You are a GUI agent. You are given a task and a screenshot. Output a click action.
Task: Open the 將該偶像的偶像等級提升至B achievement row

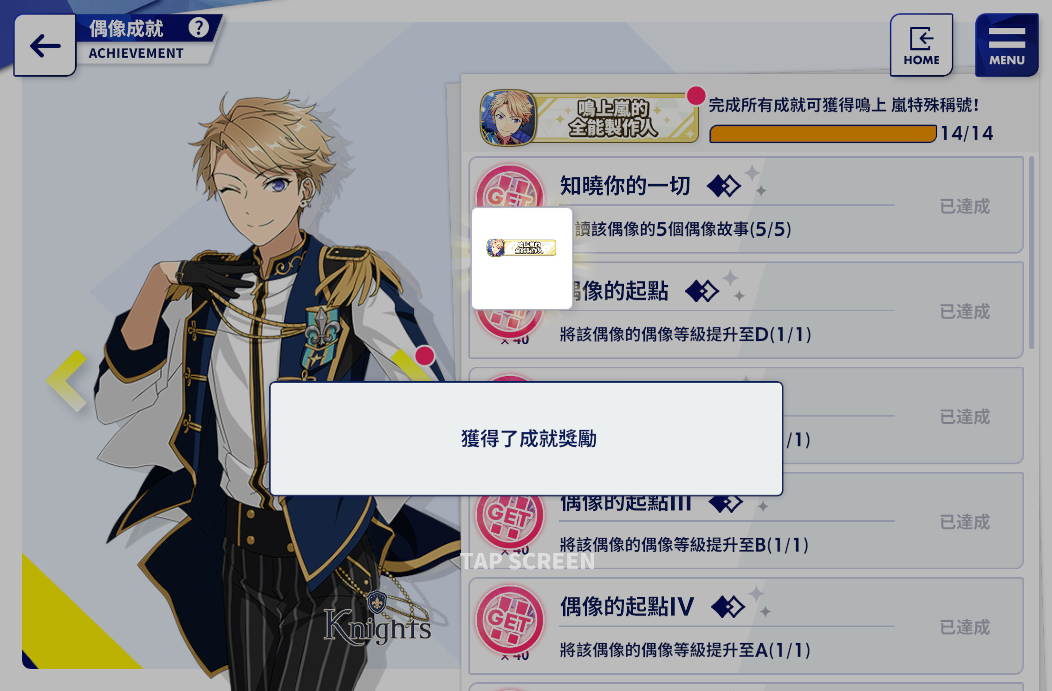pos(746,521)
